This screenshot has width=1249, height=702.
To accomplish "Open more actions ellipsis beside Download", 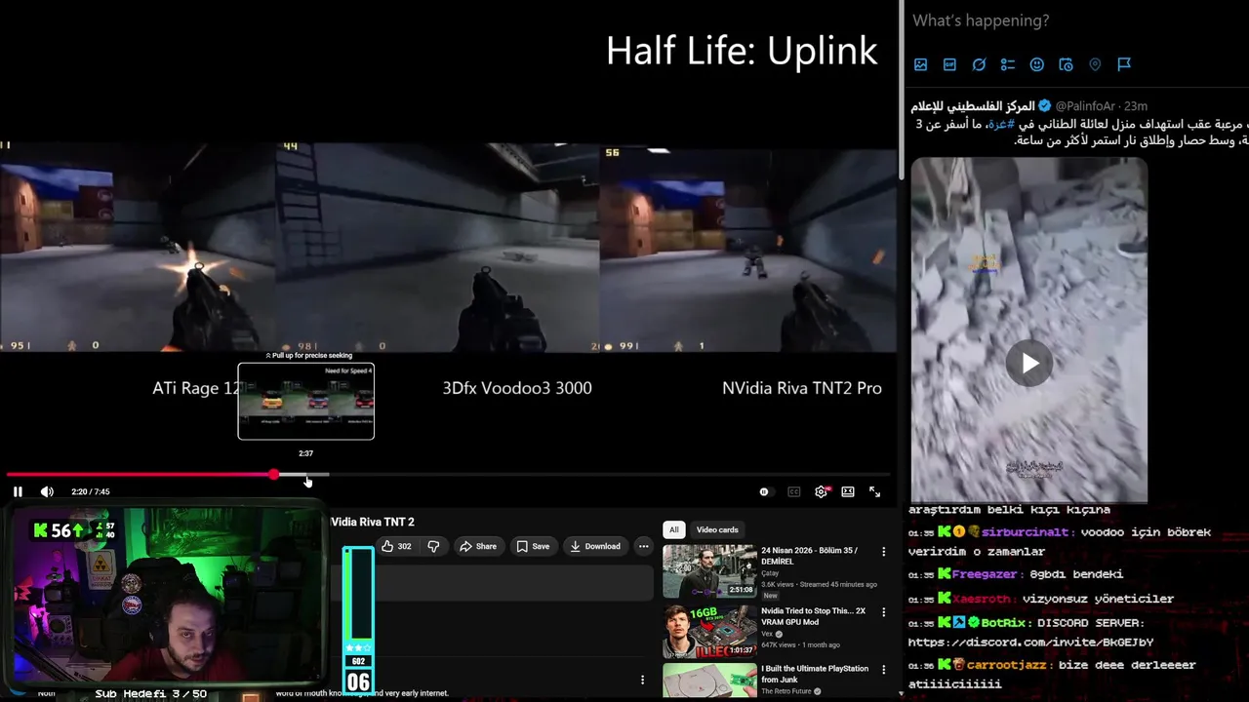I will click(x=643, y=546).
